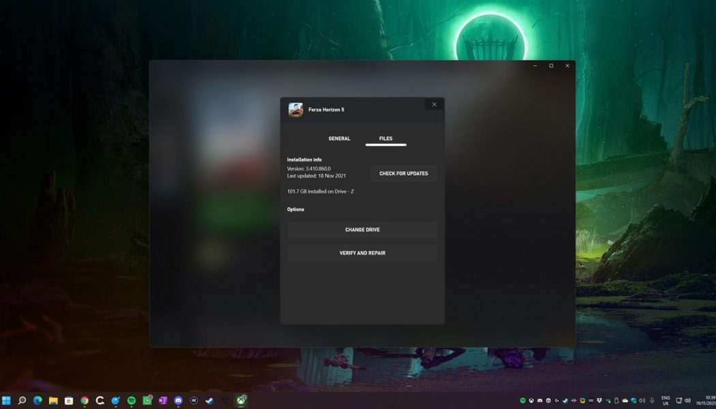Select the FILES tab
This screenshot has height=409, width=716.
[x=386, y=138]
